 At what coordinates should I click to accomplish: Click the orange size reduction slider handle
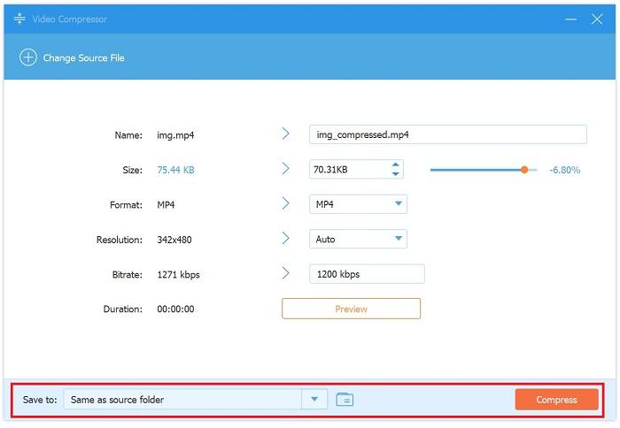524,169
